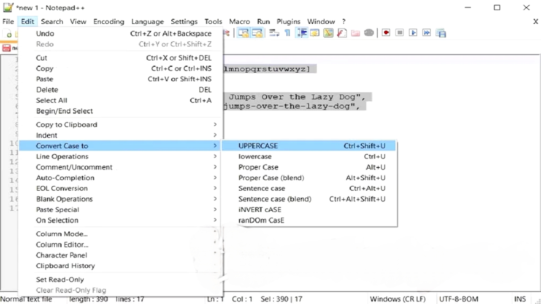Image resolution: width=541 pixels, height=304 pixels.
Task: Start macro recording with the red dot icon
Action: pyautogui.click(x=385, y=33)
